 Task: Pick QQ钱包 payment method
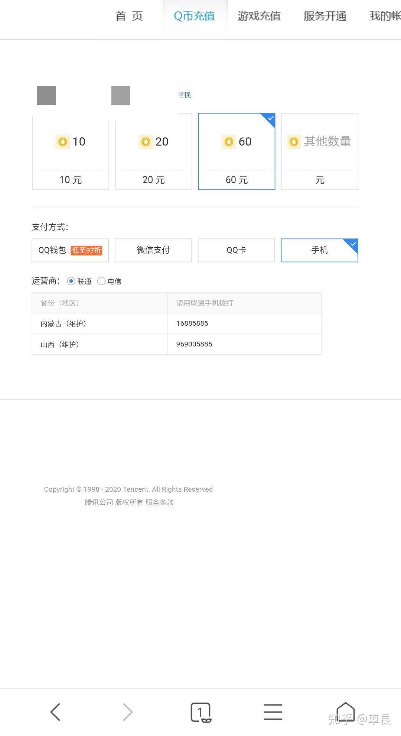(x=70, y=250)
